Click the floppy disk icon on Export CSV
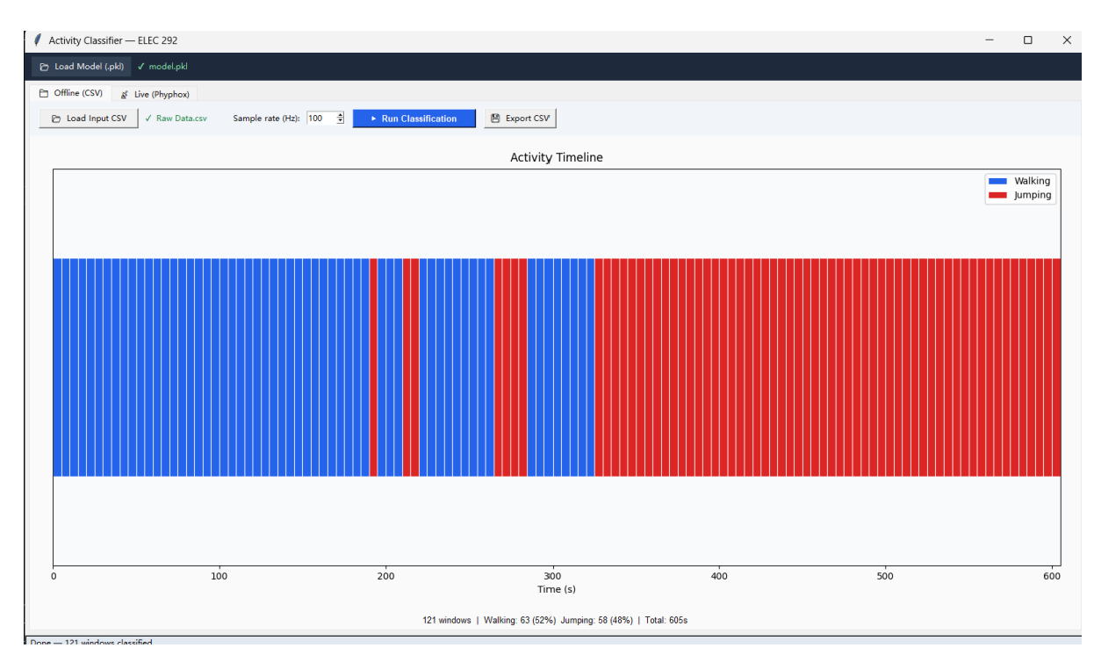Viewport: 1094px width, 655px height. 495,119
